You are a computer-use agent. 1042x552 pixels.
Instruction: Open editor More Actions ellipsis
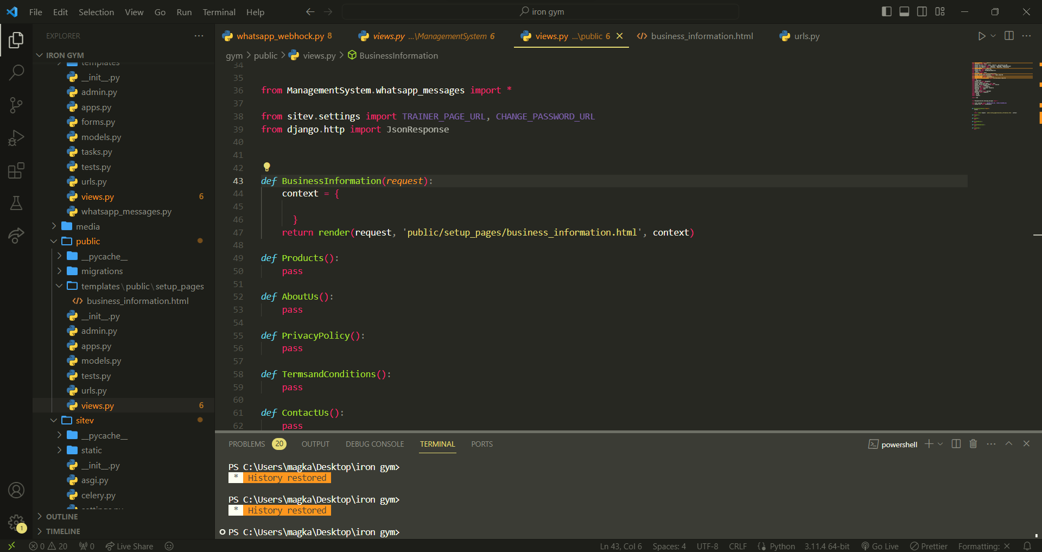[x=1026, y=36]
